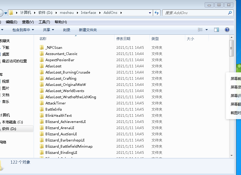Click the change view icon in the toolbar
This screenshot has height=175, width=241.
[x=201, y=30]
